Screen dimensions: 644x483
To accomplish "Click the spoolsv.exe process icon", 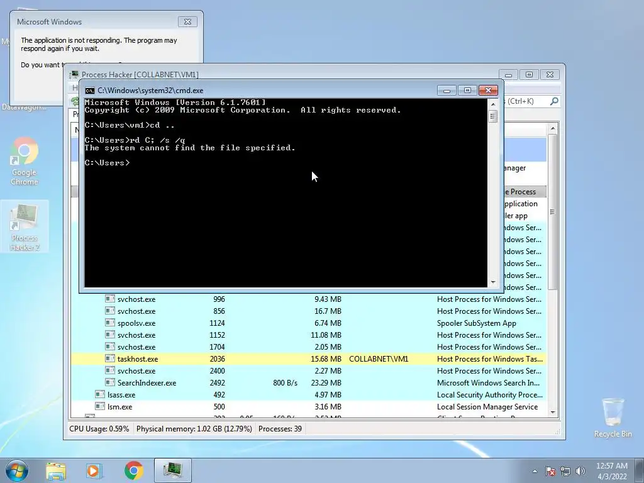I will pos(109,323).
